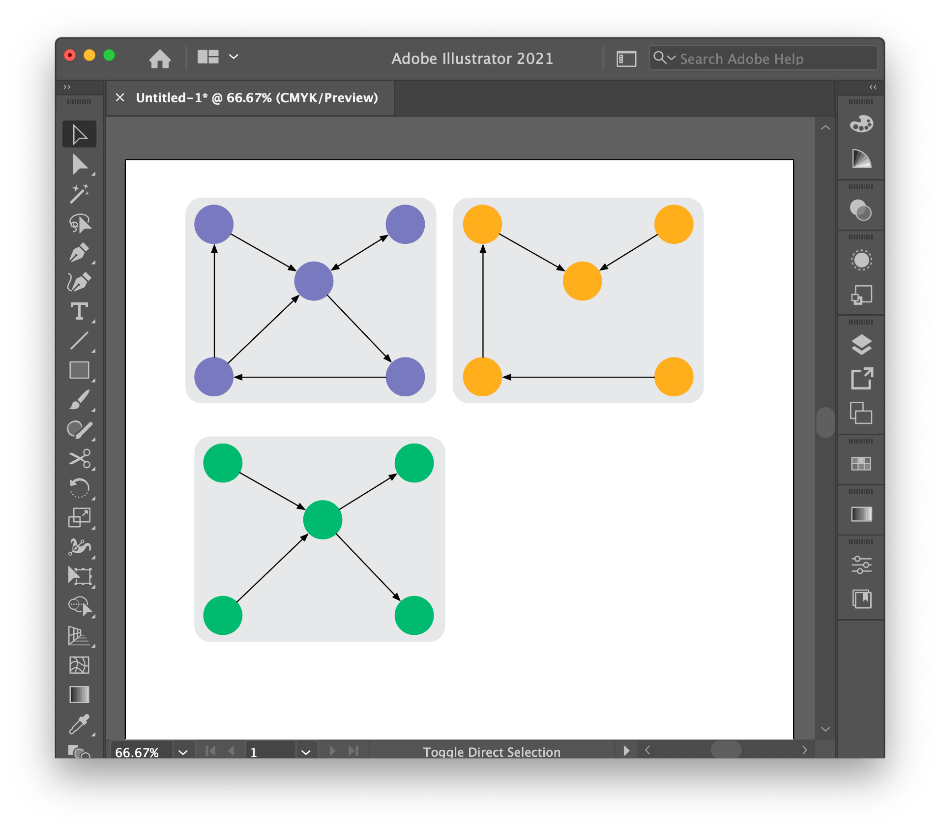Viewport: 940px width, 831px height.
Task: Go to the previous artboard
Action: 232,751
